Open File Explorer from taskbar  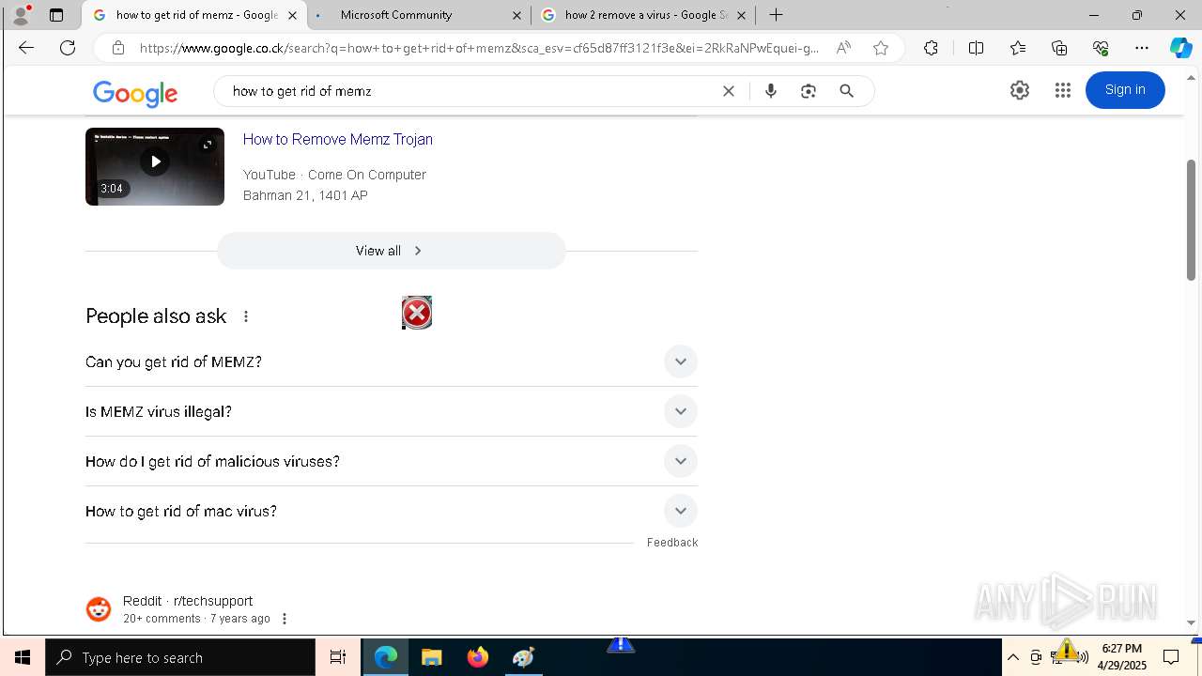point(432,657)
